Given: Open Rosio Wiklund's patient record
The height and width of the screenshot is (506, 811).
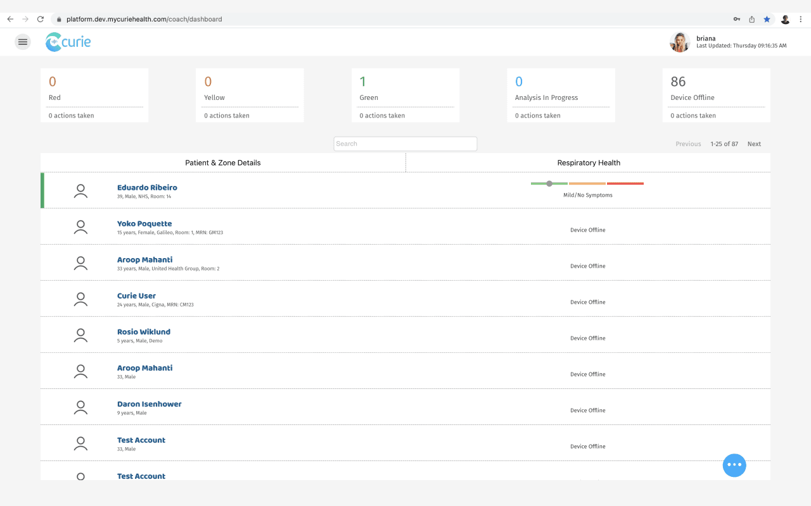Looking at the screenshot, I should pos(144,331).
